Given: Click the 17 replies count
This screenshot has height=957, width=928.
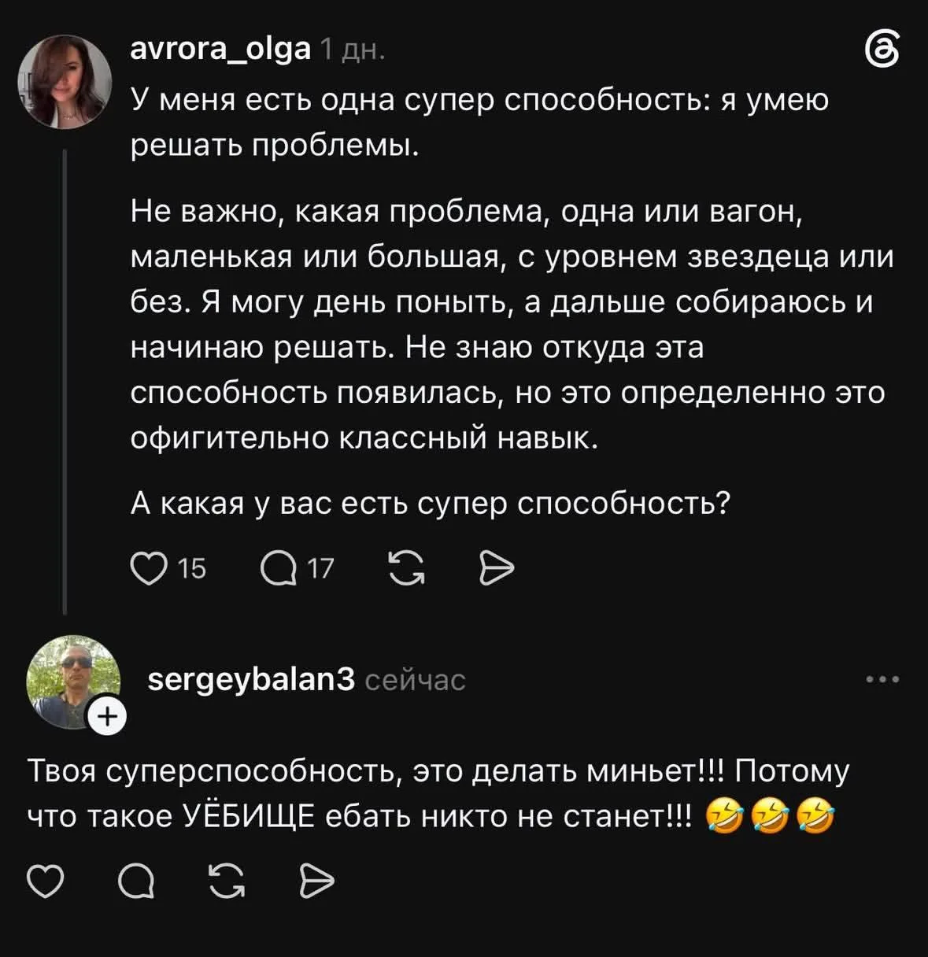Looking at the screenshot, I should point(320,568).
